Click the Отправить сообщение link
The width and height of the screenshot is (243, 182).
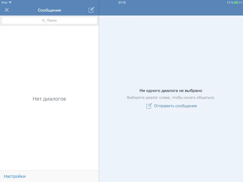pos(176,106)
